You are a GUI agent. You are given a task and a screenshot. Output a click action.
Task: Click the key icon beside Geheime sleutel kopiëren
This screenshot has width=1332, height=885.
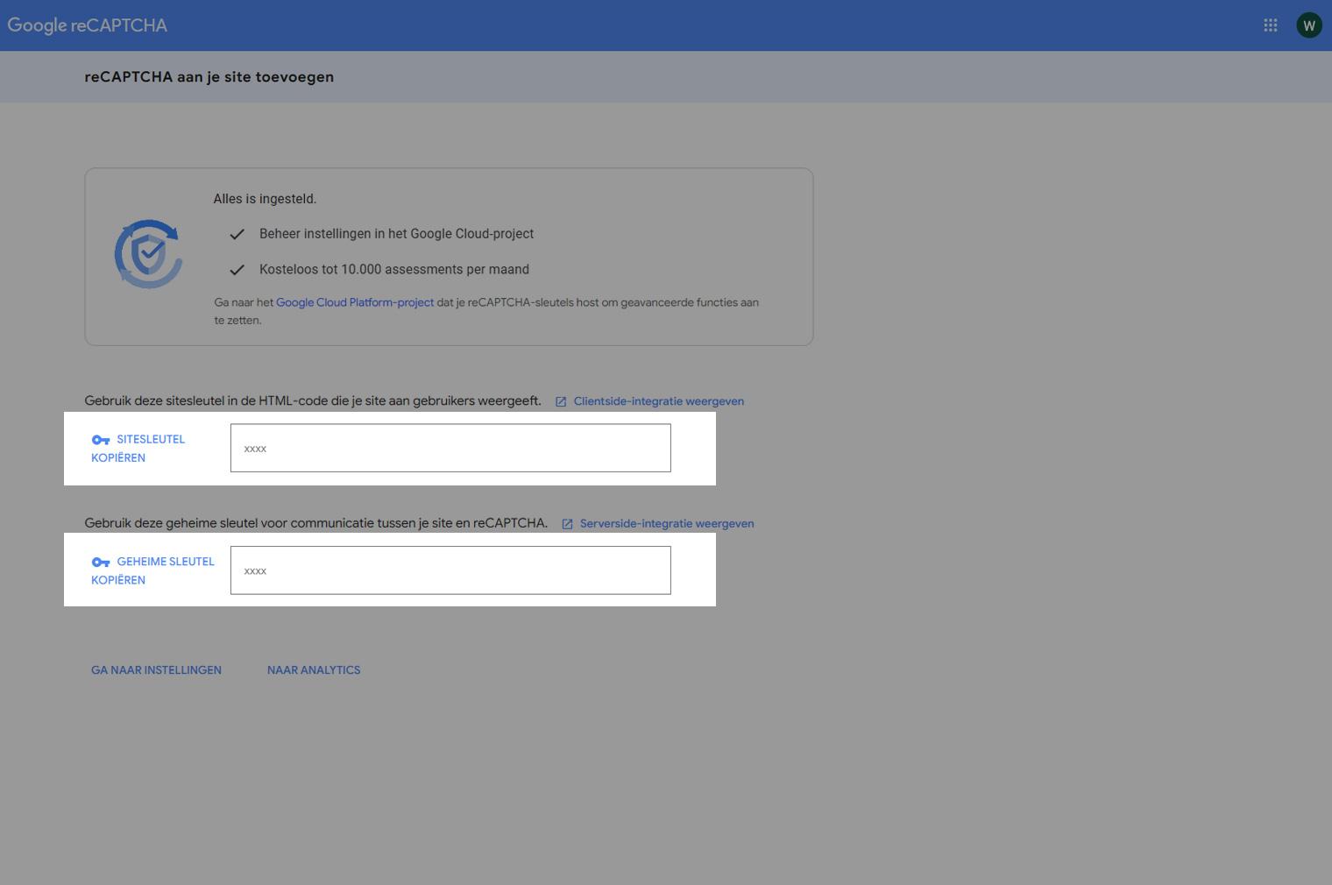click(x=101, y=563)
